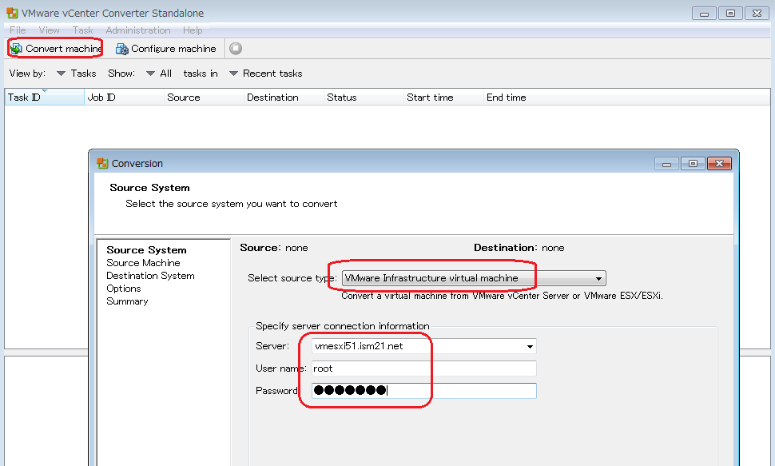
Task: Click the Convert machine toolbar icon
Action: [16, 49]
